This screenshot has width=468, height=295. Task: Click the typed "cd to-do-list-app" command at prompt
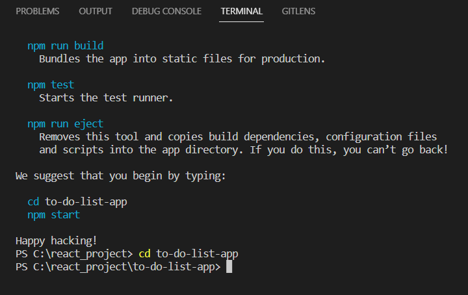point(193,253)
